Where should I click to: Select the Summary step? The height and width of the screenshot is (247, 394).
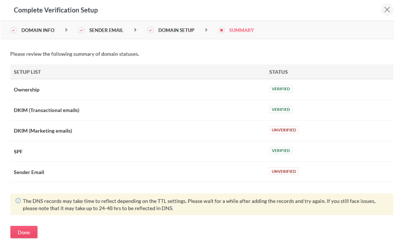click(x=241, y=31)
